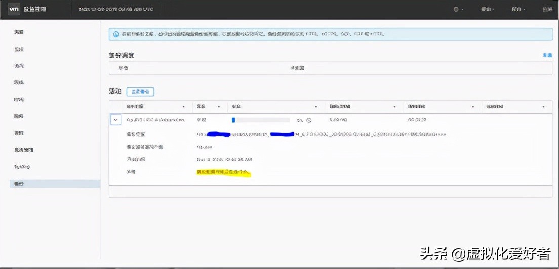Filter the end time column
Image resolution: width=559 pixels, height=269 pixels.
click(x=544, y=107)
